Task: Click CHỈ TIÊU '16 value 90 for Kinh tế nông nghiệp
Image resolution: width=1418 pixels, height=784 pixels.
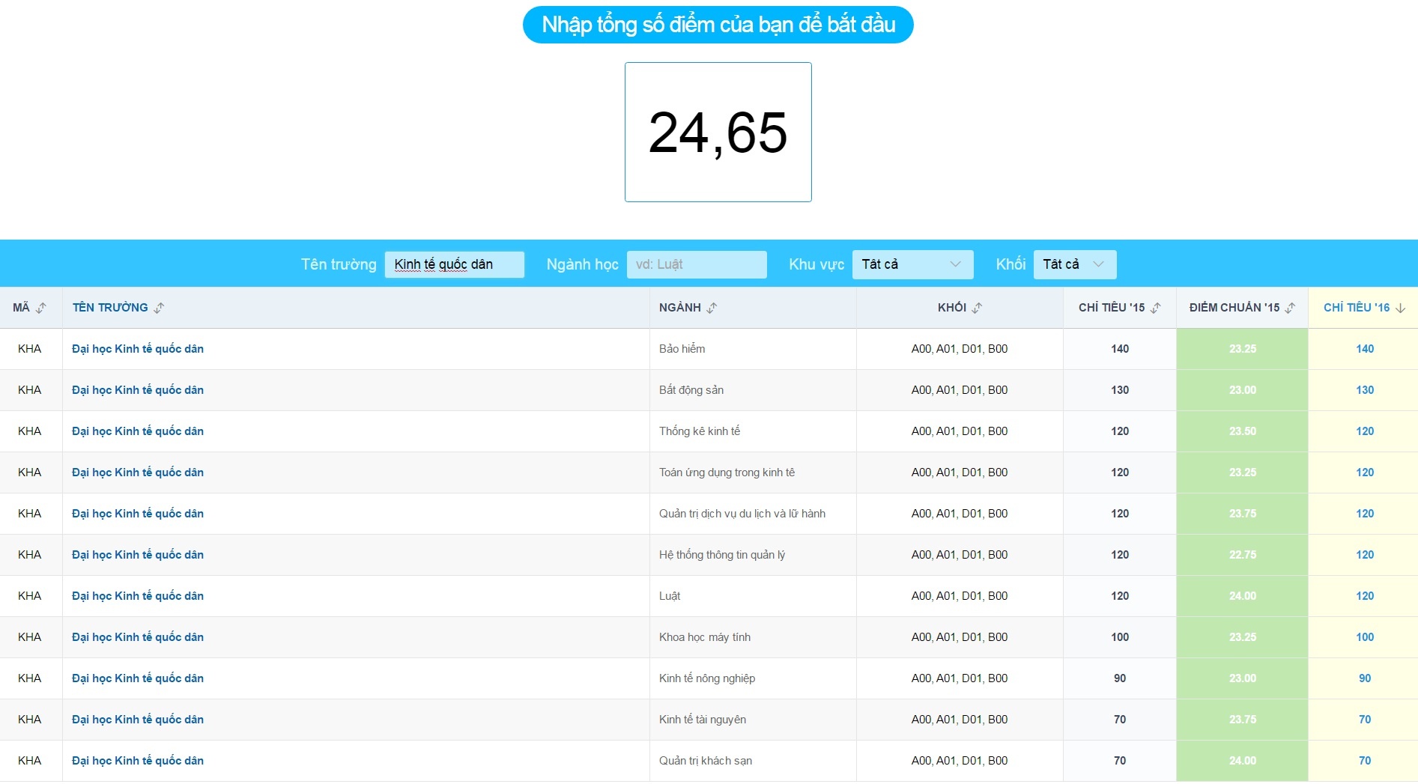Action: 1364,678
